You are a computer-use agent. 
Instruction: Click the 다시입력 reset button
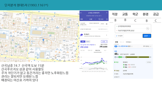tap(119, 36)
